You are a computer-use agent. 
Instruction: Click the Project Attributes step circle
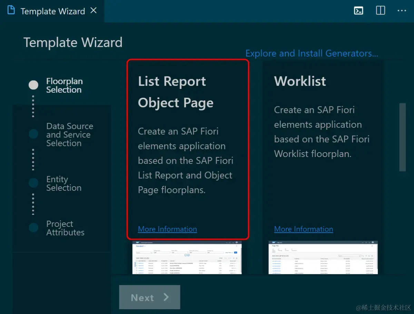(33, 227)
